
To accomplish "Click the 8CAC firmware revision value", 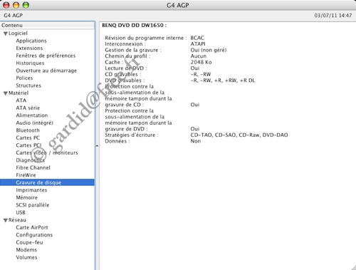I will pyautogui.click(x=197, y=38).
